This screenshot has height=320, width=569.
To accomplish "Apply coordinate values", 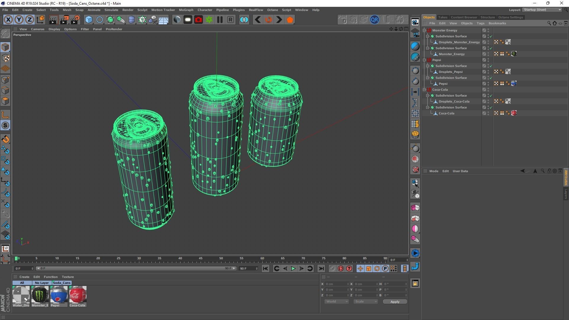I will pyautogui.click(x=395, y=302).
